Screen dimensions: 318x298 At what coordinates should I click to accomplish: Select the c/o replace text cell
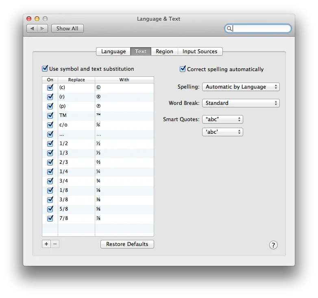pyautogui.click(x=76, y=125)
